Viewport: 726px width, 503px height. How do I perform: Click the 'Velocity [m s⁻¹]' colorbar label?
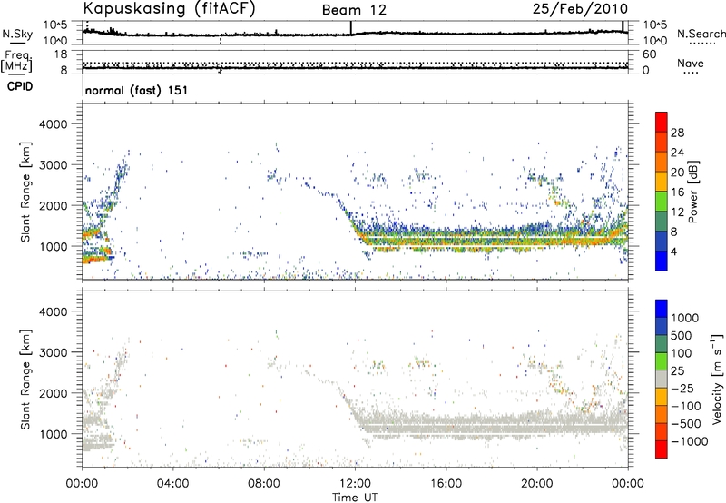(717, 379)
